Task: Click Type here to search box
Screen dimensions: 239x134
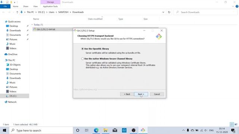Action: 41,130
